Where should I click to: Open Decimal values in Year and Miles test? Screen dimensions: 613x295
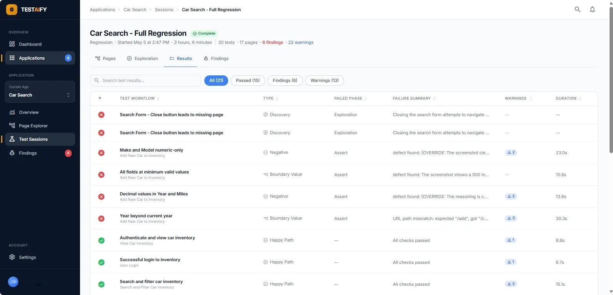click(x=154, y=194)
